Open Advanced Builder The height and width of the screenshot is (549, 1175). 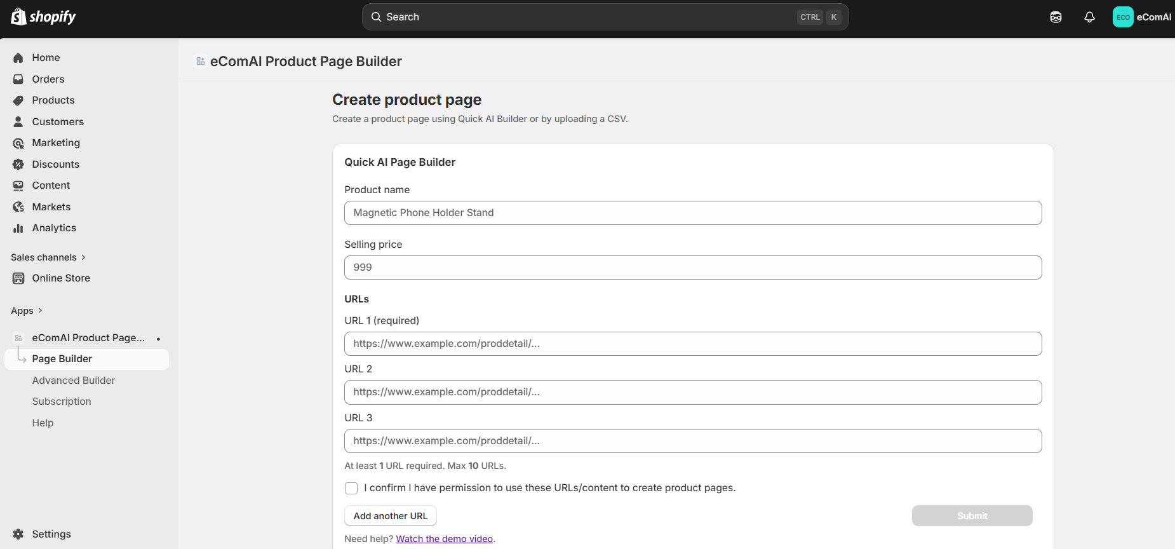coord(74,381)
